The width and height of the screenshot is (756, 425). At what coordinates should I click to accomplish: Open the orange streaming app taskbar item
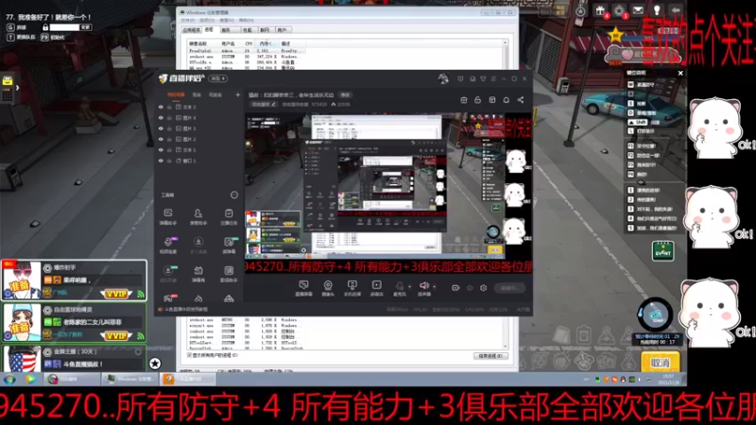pos(188,380)
